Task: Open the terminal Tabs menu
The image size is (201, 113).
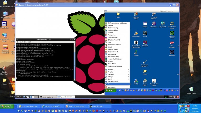Action: (x=26, y=42)
